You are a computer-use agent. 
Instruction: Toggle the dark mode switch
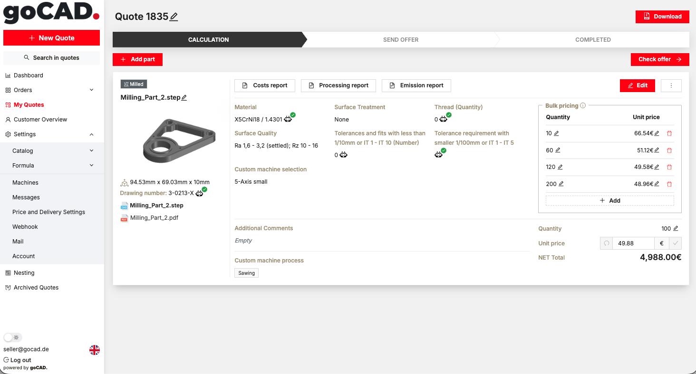pos(12,337)
